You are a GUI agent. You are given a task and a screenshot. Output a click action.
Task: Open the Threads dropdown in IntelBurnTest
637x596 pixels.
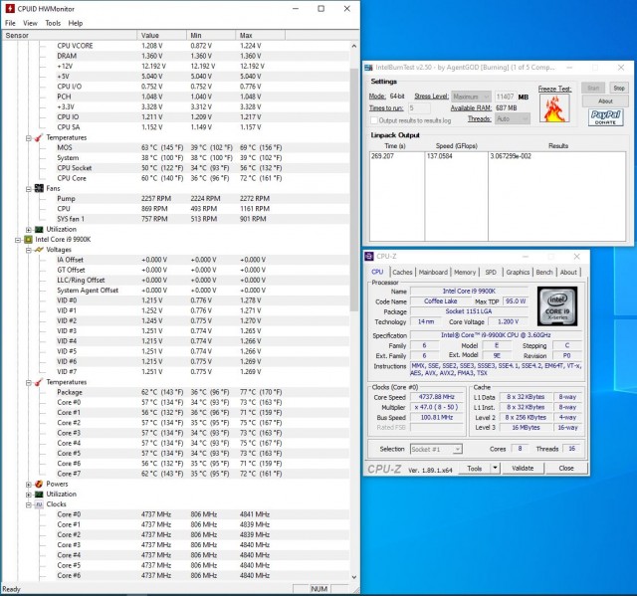pos(513,118)
